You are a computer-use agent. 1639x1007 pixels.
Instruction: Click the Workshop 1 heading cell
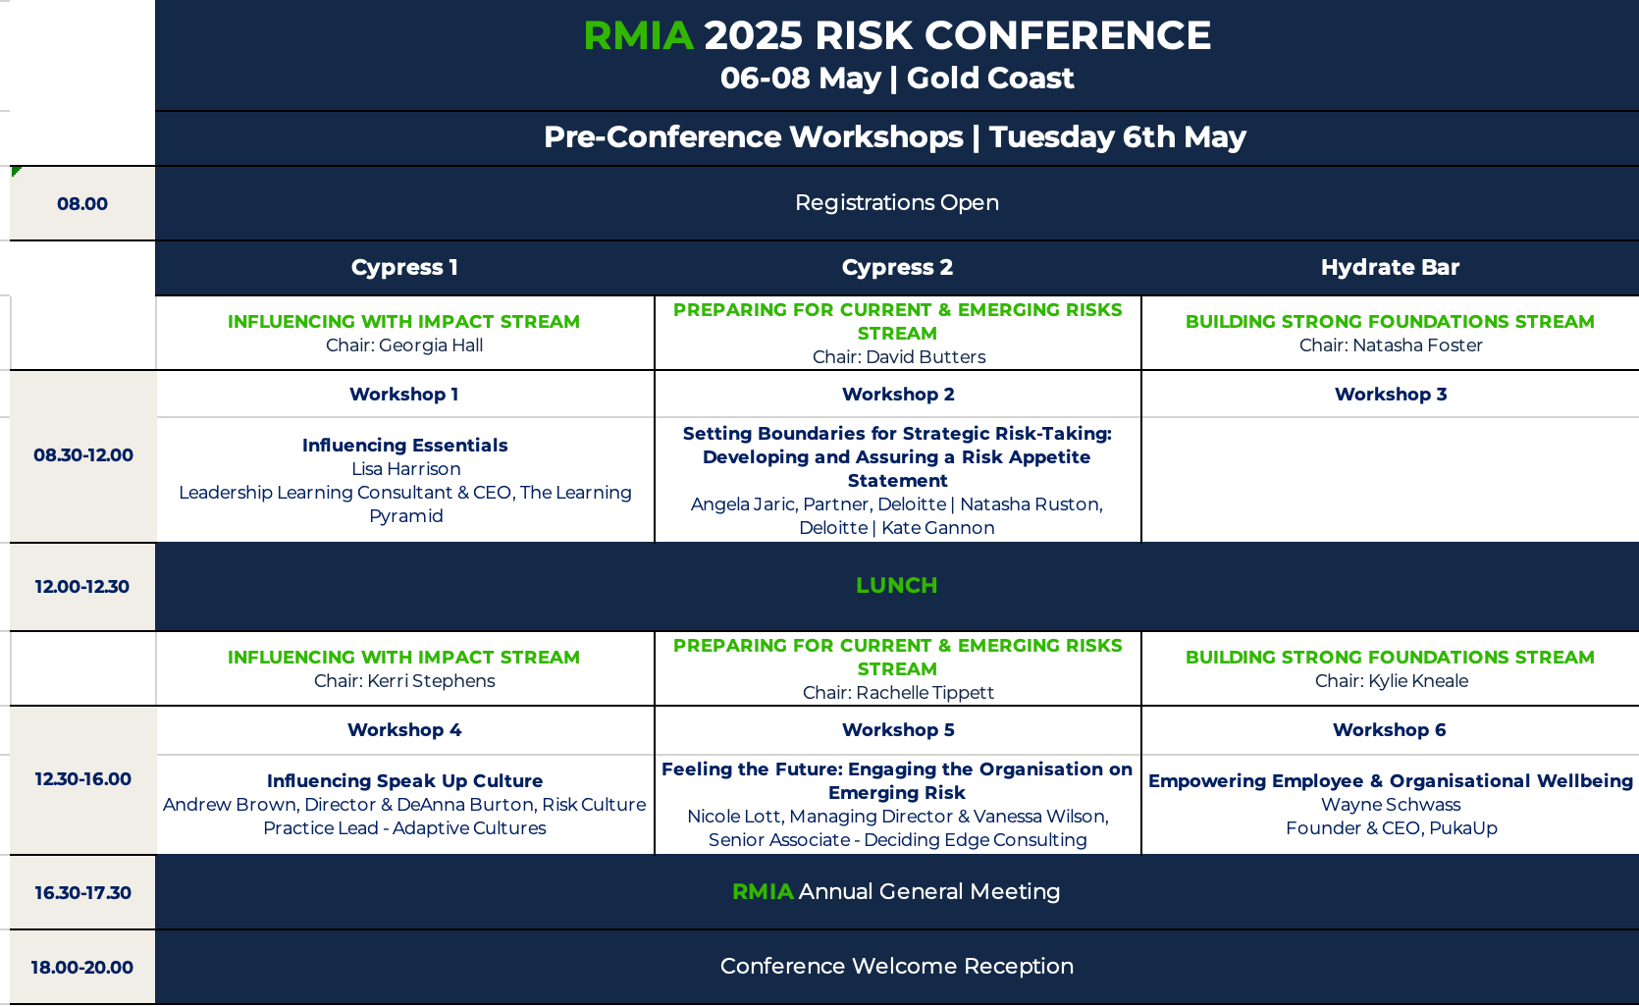[404, 395]
